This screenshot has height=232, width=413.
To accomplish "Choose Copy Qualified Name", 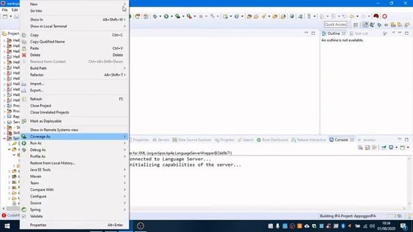I will point(74,41).
